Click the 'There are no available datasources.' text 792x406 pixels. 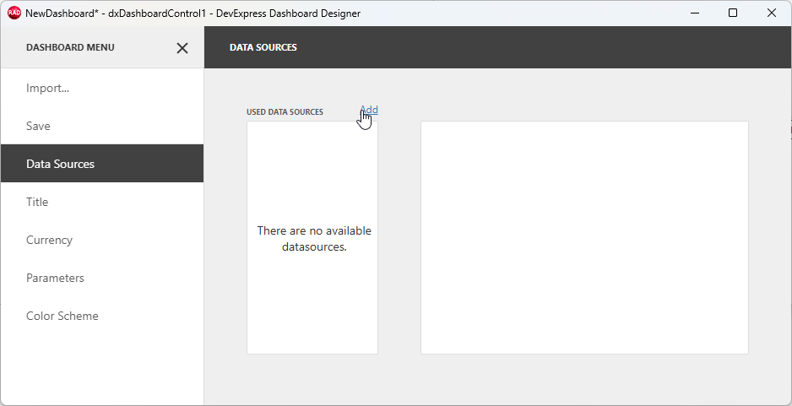tap(313, 239)
